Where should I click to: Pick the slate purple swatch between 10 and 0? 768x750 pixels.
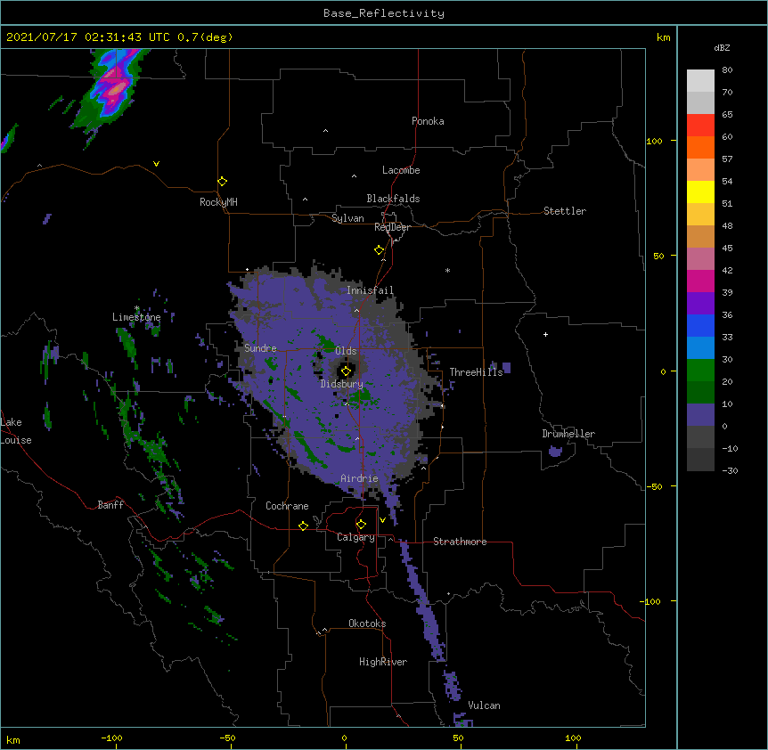tap(700, 415)
